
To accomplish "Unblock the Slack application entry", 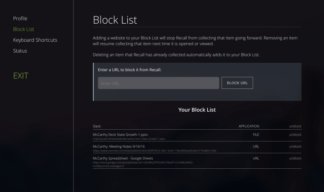I will [x=295, y=126].
